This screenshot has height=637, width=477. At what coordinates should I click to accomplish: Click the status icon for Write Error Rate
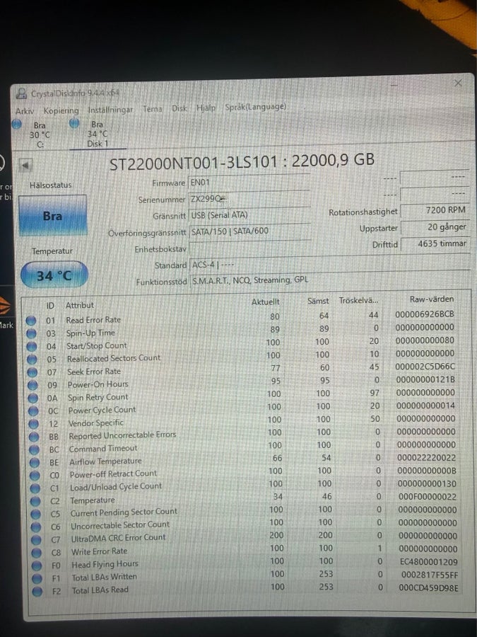pyautogui.click(x=37, y=553)
